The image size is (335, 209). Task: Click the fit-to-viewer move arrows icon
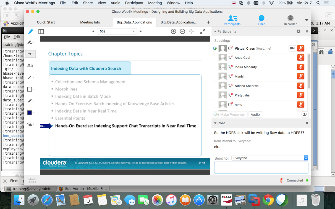pyautogui.click(x=191, y=31)
